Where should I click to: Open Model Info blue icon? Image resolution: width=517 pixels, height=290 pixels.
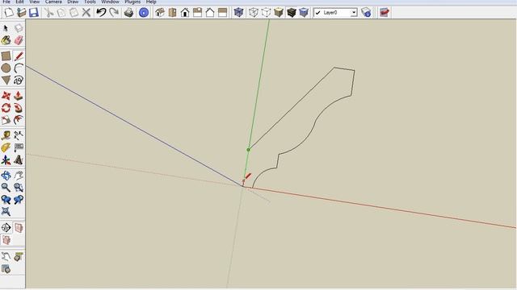pos(144,13)
